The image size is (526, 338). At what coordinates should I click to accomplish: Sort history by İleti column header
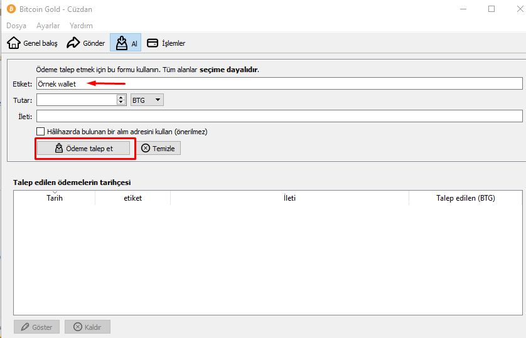pyautogui.click(x=289, y=198)
